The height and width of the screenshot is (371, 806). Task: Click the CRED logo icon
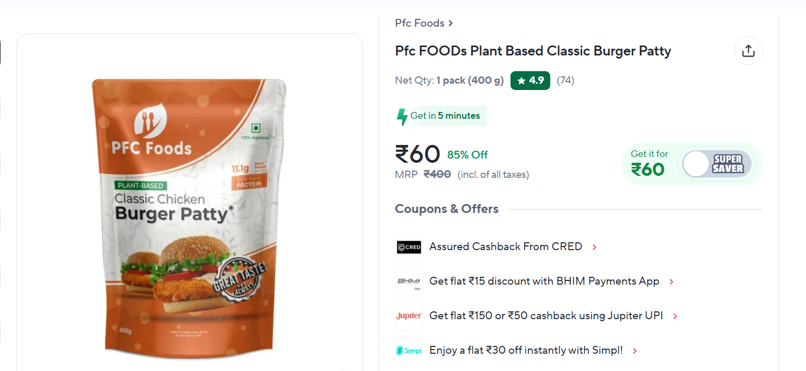point(408,247)
